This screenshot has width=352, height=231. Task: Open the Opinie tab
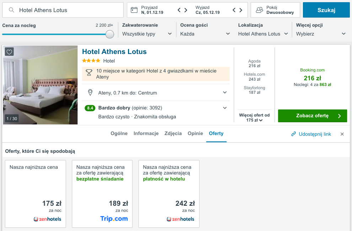pos(195,134)
